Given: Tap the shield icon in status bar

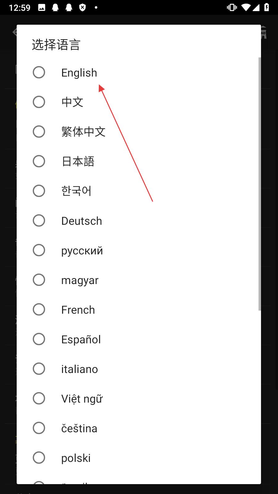Looking at the screenshot, I should click(x=82, y=7).
